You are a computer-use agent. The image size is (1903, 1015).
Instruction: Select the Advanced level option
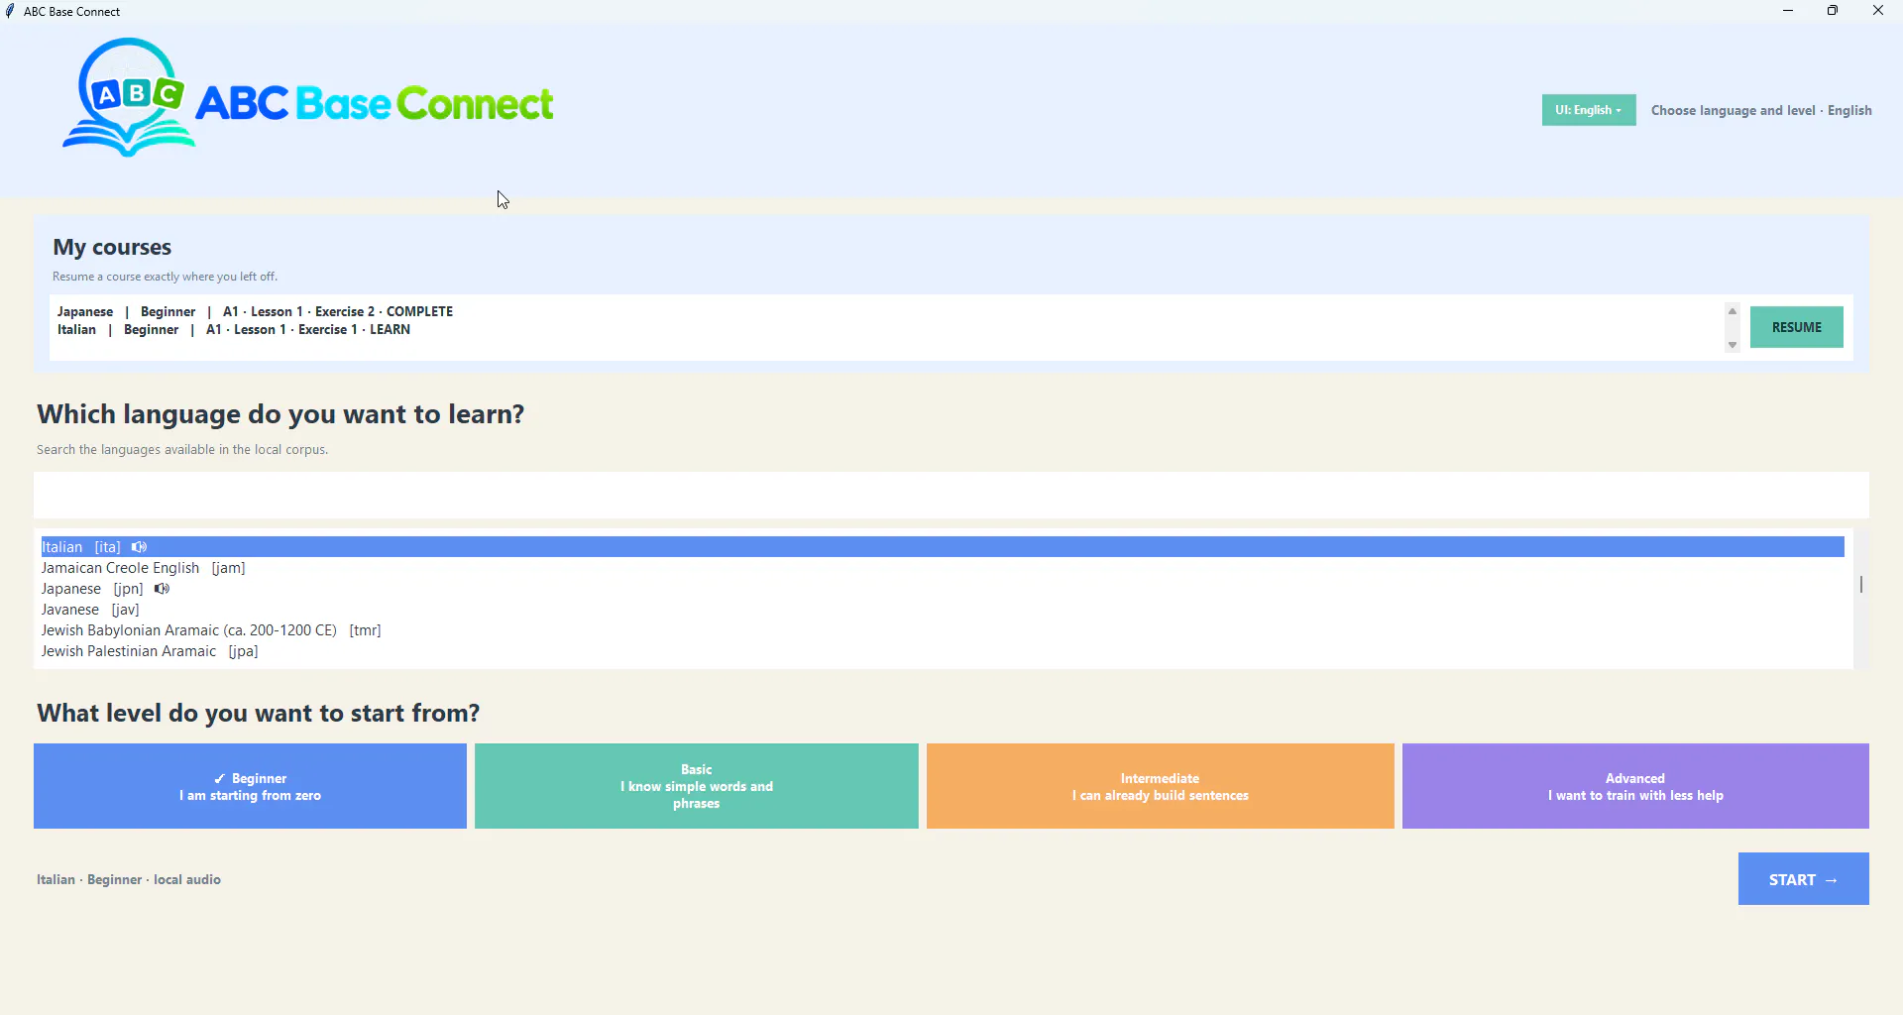pos(1635,786)
